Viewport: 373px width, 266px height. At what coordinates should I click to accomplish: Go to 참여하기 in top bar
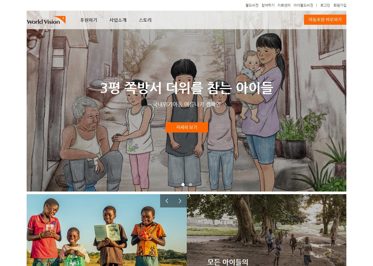pos(268,5)
